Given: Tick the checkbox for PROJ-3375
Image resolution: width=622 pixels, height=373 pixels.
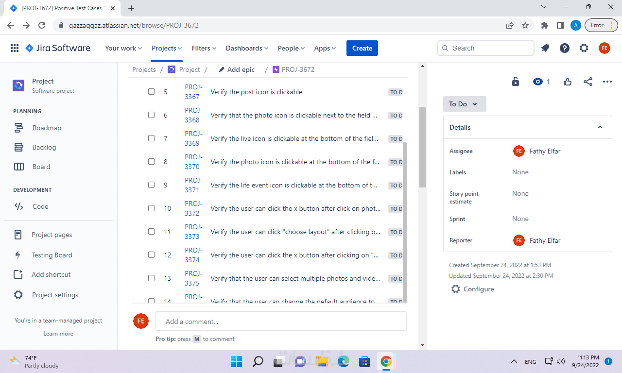Looking at the screenshot, I should pos(152,278).
